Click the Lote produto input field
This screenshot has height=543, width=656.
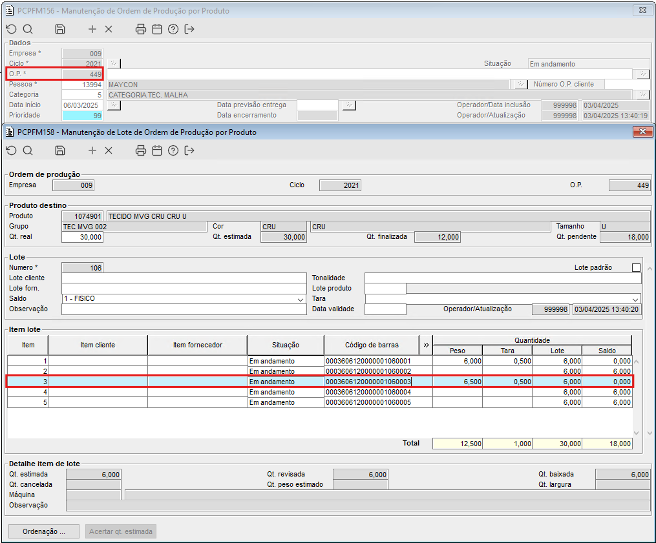[x=385, y=289]
